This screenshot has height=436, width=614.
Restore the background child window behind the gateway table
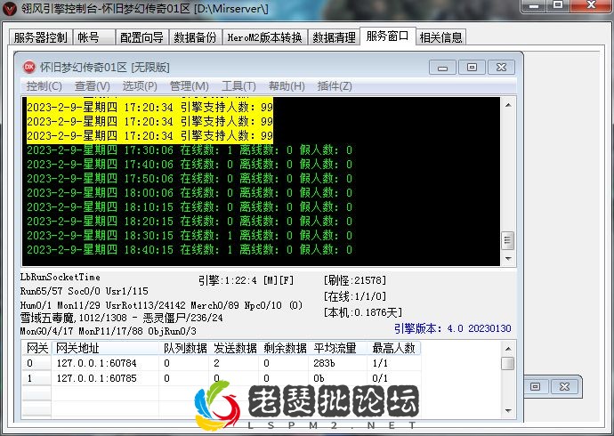pyautogui.click(x=536, y=387)
